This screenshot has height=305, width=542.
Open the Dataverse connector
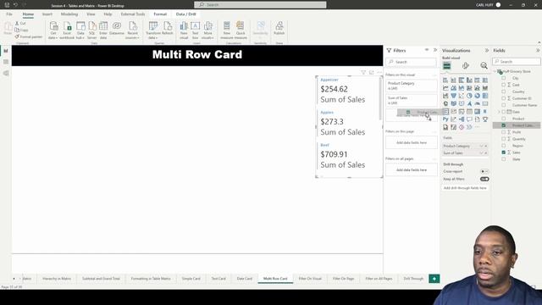click(117, 28)
